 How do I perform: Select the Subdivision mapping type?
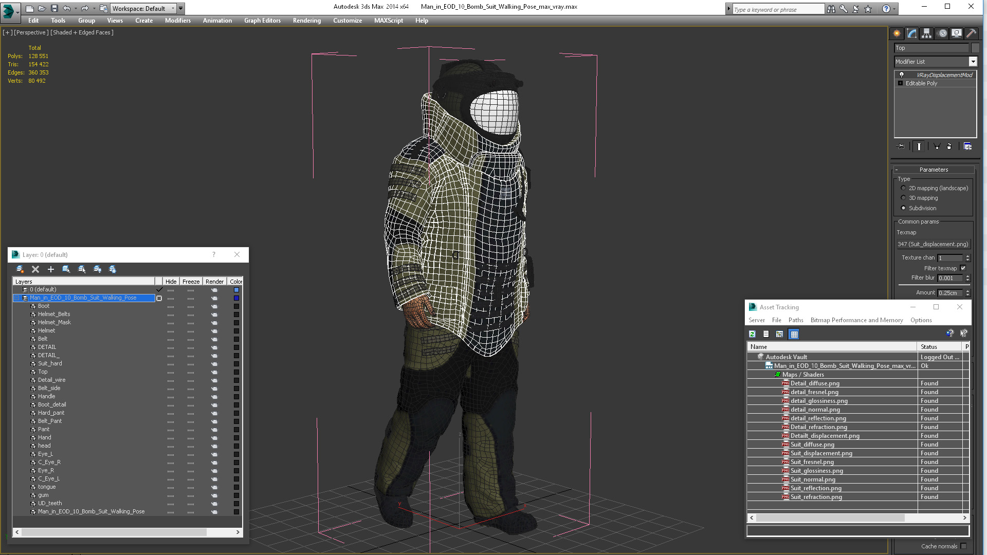[x=904, y=208]
